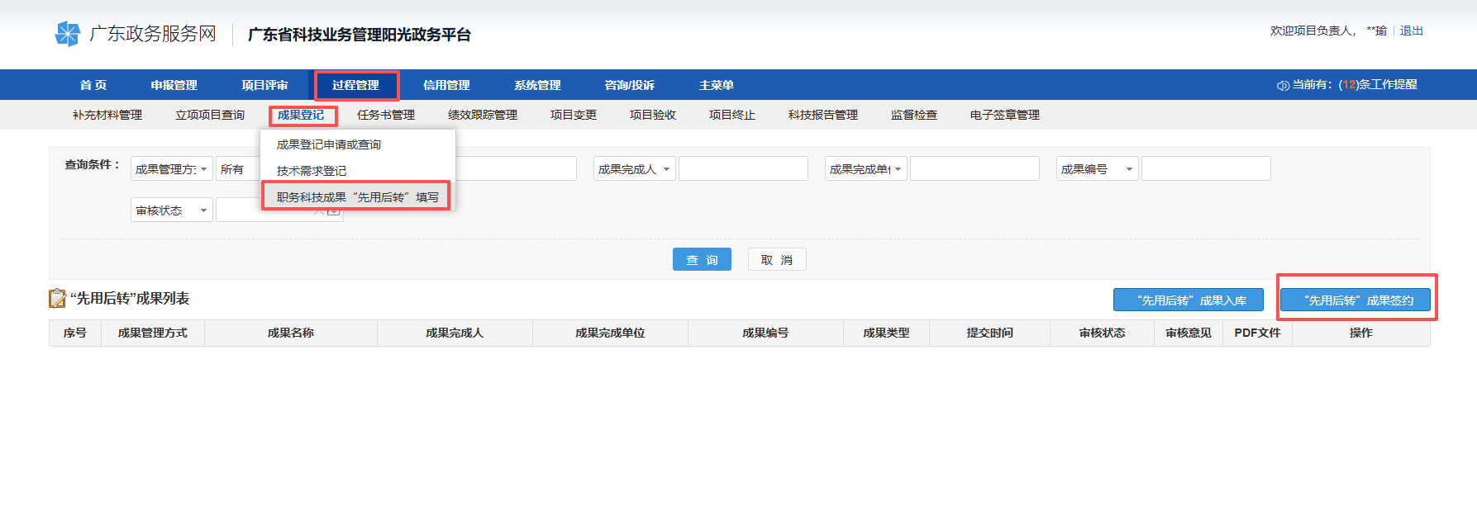Click the 取消 button

pyautogui.click(x=777, y=259)
